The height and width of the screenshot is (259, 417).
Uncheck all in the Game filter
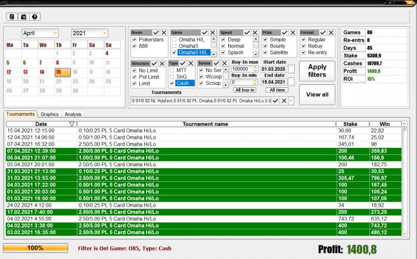(x=213, y=33)
